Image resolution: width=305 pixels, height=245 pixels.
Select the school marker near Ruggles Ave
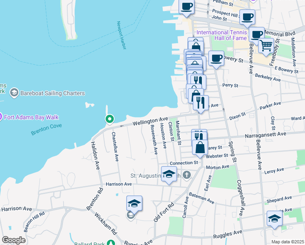[x=274, y=219]
